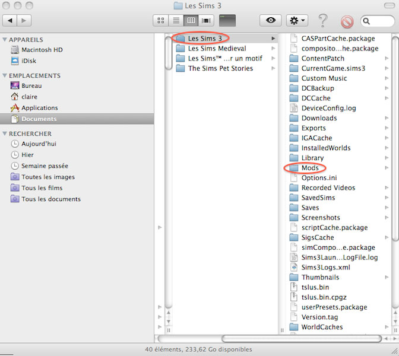This screenshot has width=399, height=356.
Task: Open the Semaine passée saved search
Action: (x=39, y=166)
